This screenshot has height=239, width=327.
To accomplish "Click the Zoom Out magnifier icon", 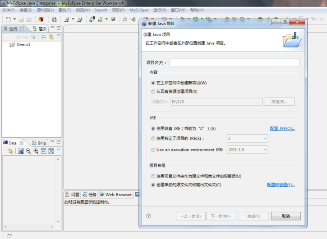I will tap(28, 151).
